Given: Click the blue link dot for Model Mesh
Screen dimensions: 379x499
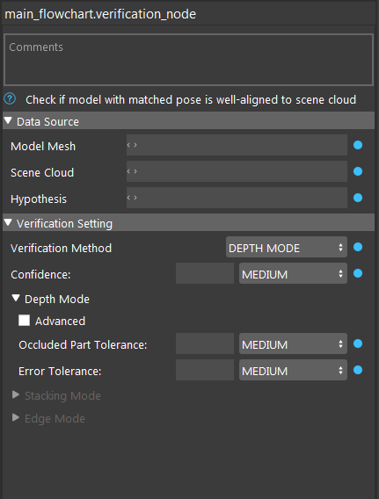Looking at the screenshot, I should (358, 145).
